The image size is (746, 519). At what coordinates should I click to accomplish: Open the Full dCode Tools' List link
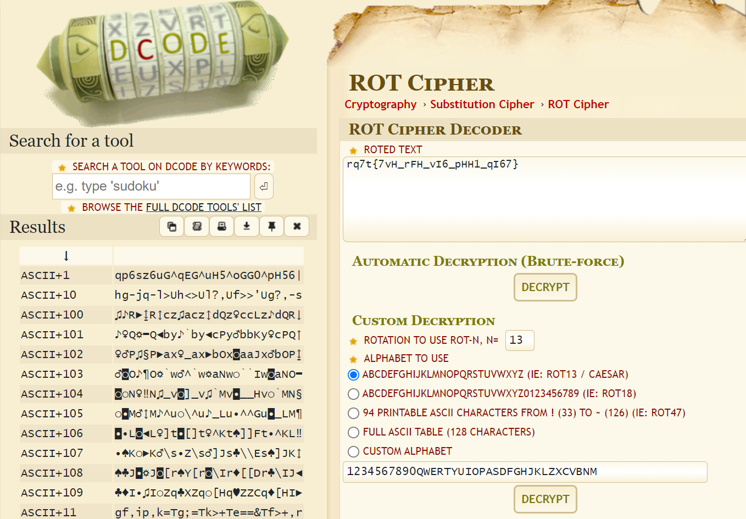[203, 207]
